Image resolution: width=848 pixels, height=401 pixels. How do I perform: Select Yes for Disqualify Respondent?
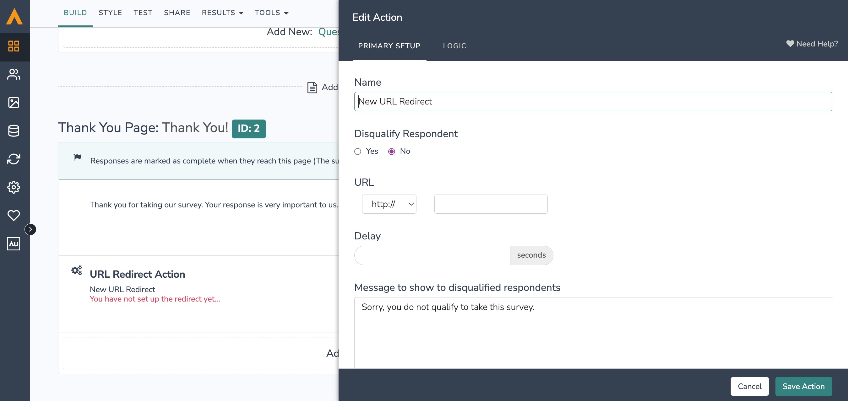[x=357, y=152]
